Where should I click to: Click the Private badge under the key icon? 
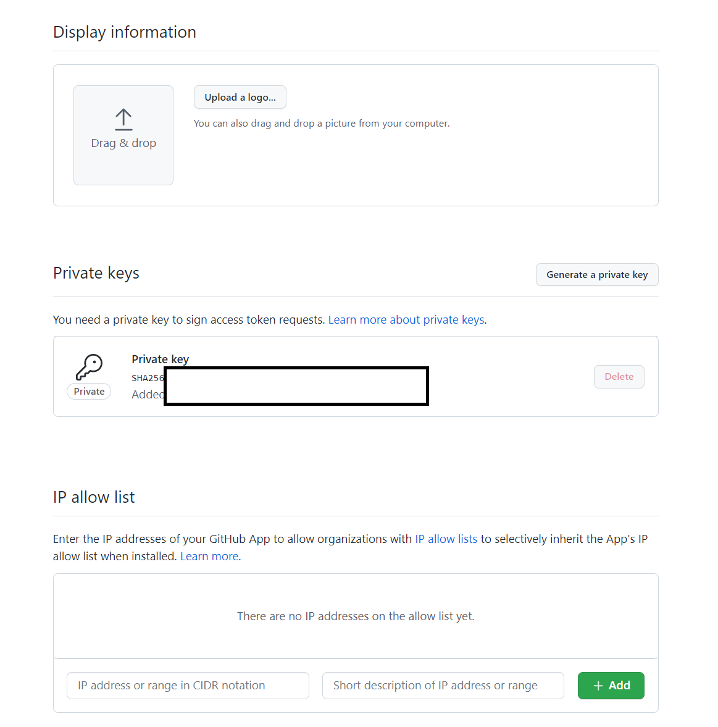click(x=88, y=391)
